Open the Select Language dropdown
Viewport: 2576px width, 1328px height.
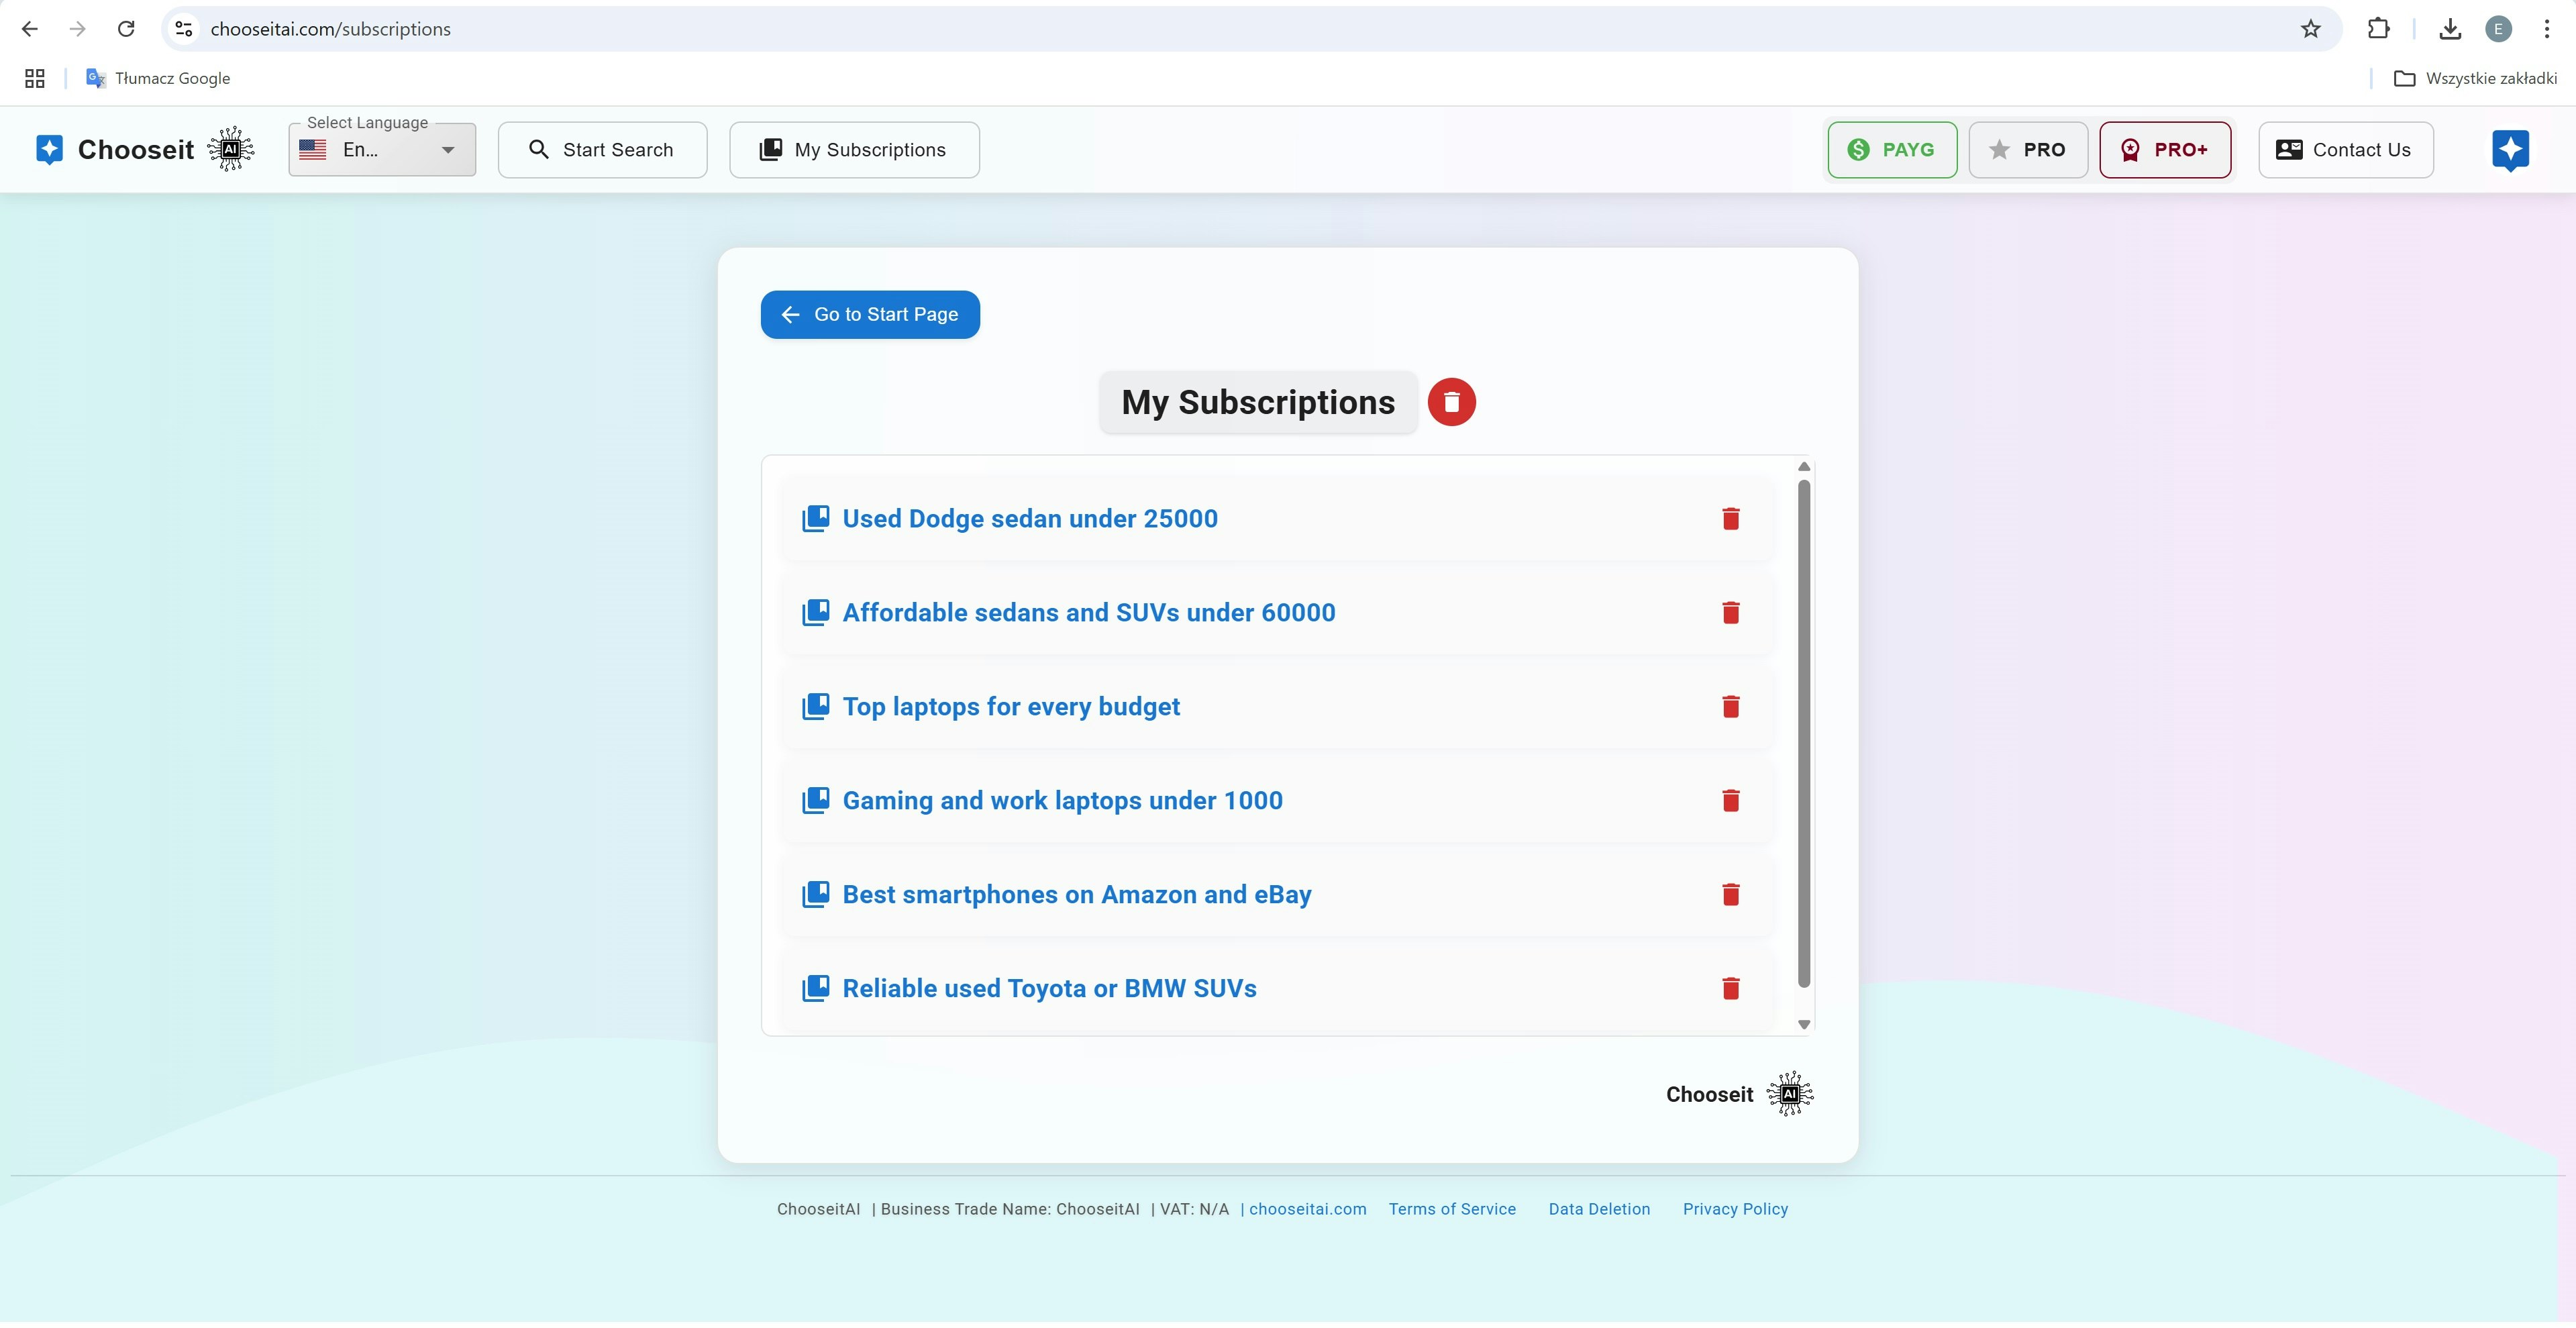tap(382, 150)
